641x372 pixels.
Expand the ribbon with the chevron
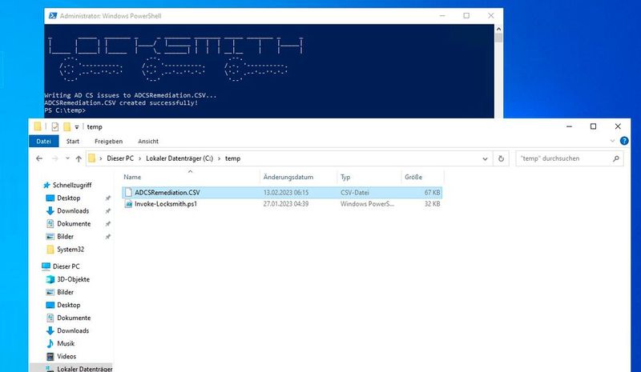coord(612,141)
